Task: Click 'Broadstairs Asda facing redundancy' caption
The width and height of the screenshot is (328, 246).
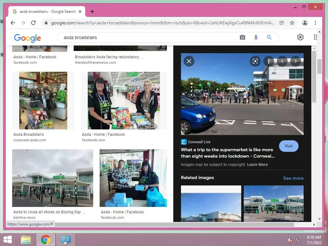Action: [109, 57]
